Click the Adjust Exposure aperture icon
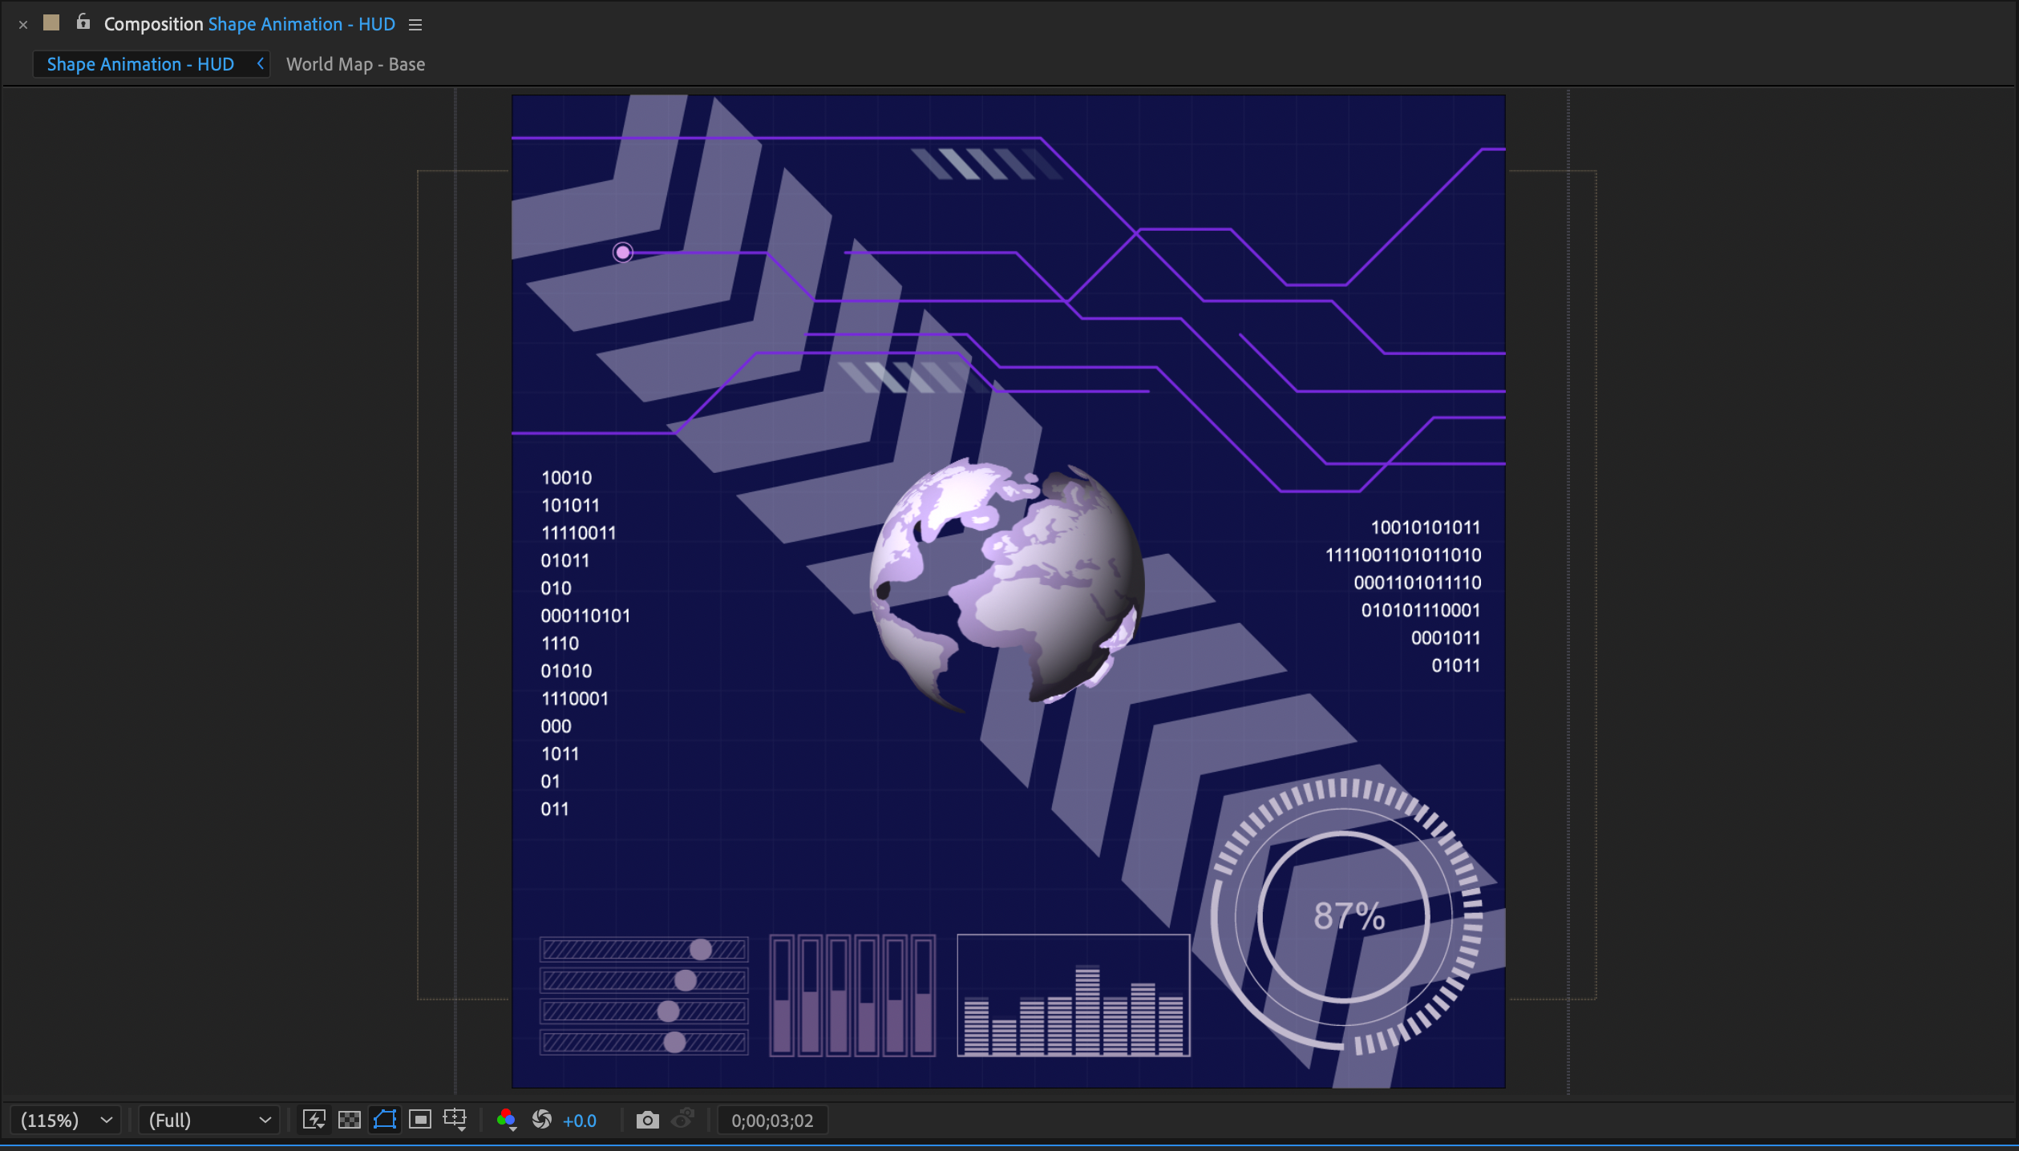2019x1151 pixels. 541,1120
